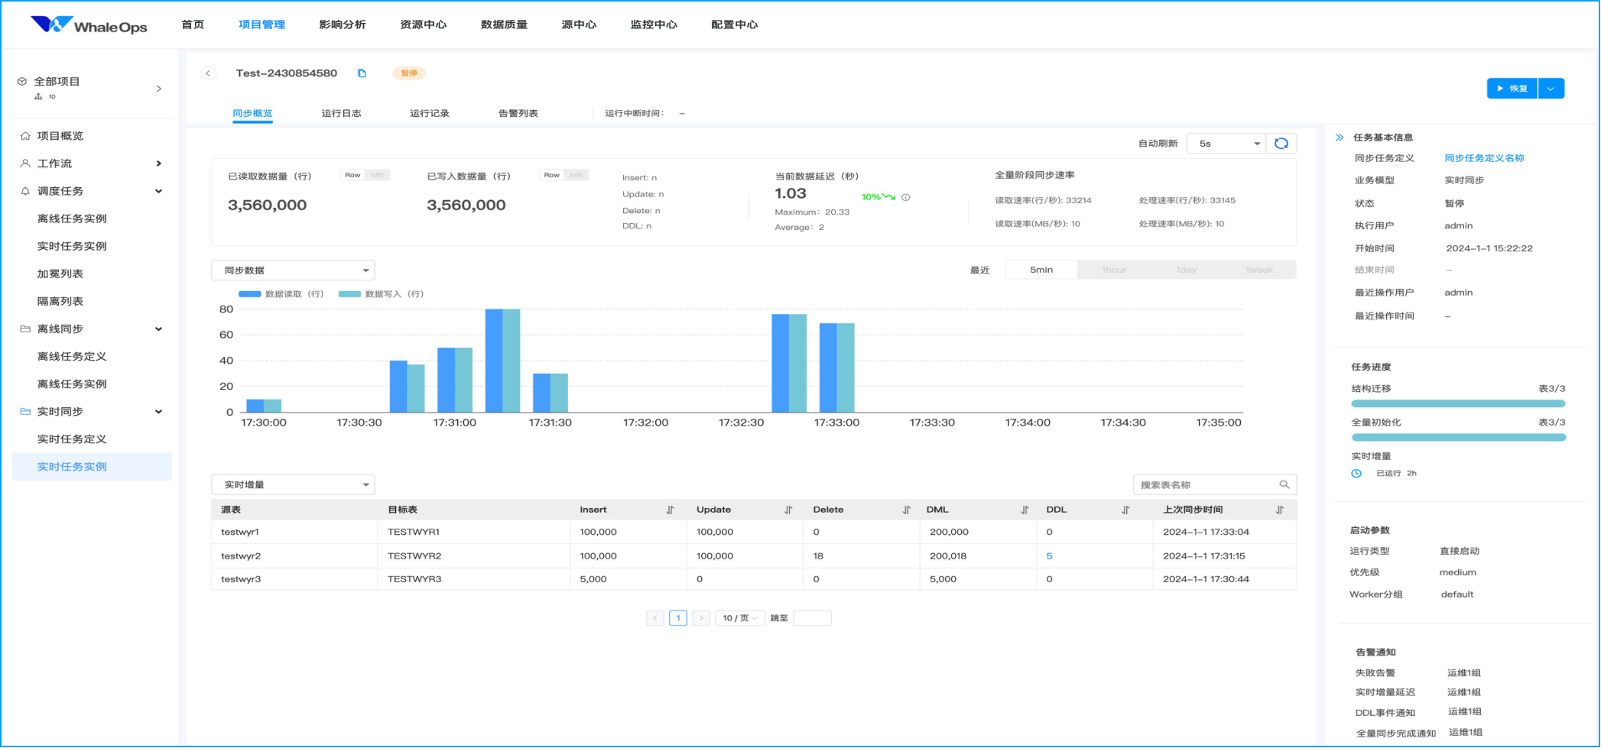Screen dimensions: 1601x748
Task: Switch to the 运行日志 tab
Action: click(x=341, y=113)
